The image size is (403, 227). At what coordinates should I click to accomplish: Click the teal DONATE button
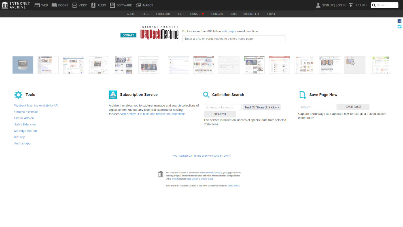pyautogui.click(x=128, y=35)
